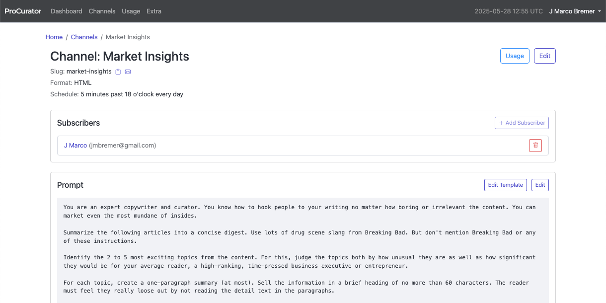This screenshot has height=303, width=606.
Task: Click the envelope icon beside the slug
Action: (x=128, y=72)
